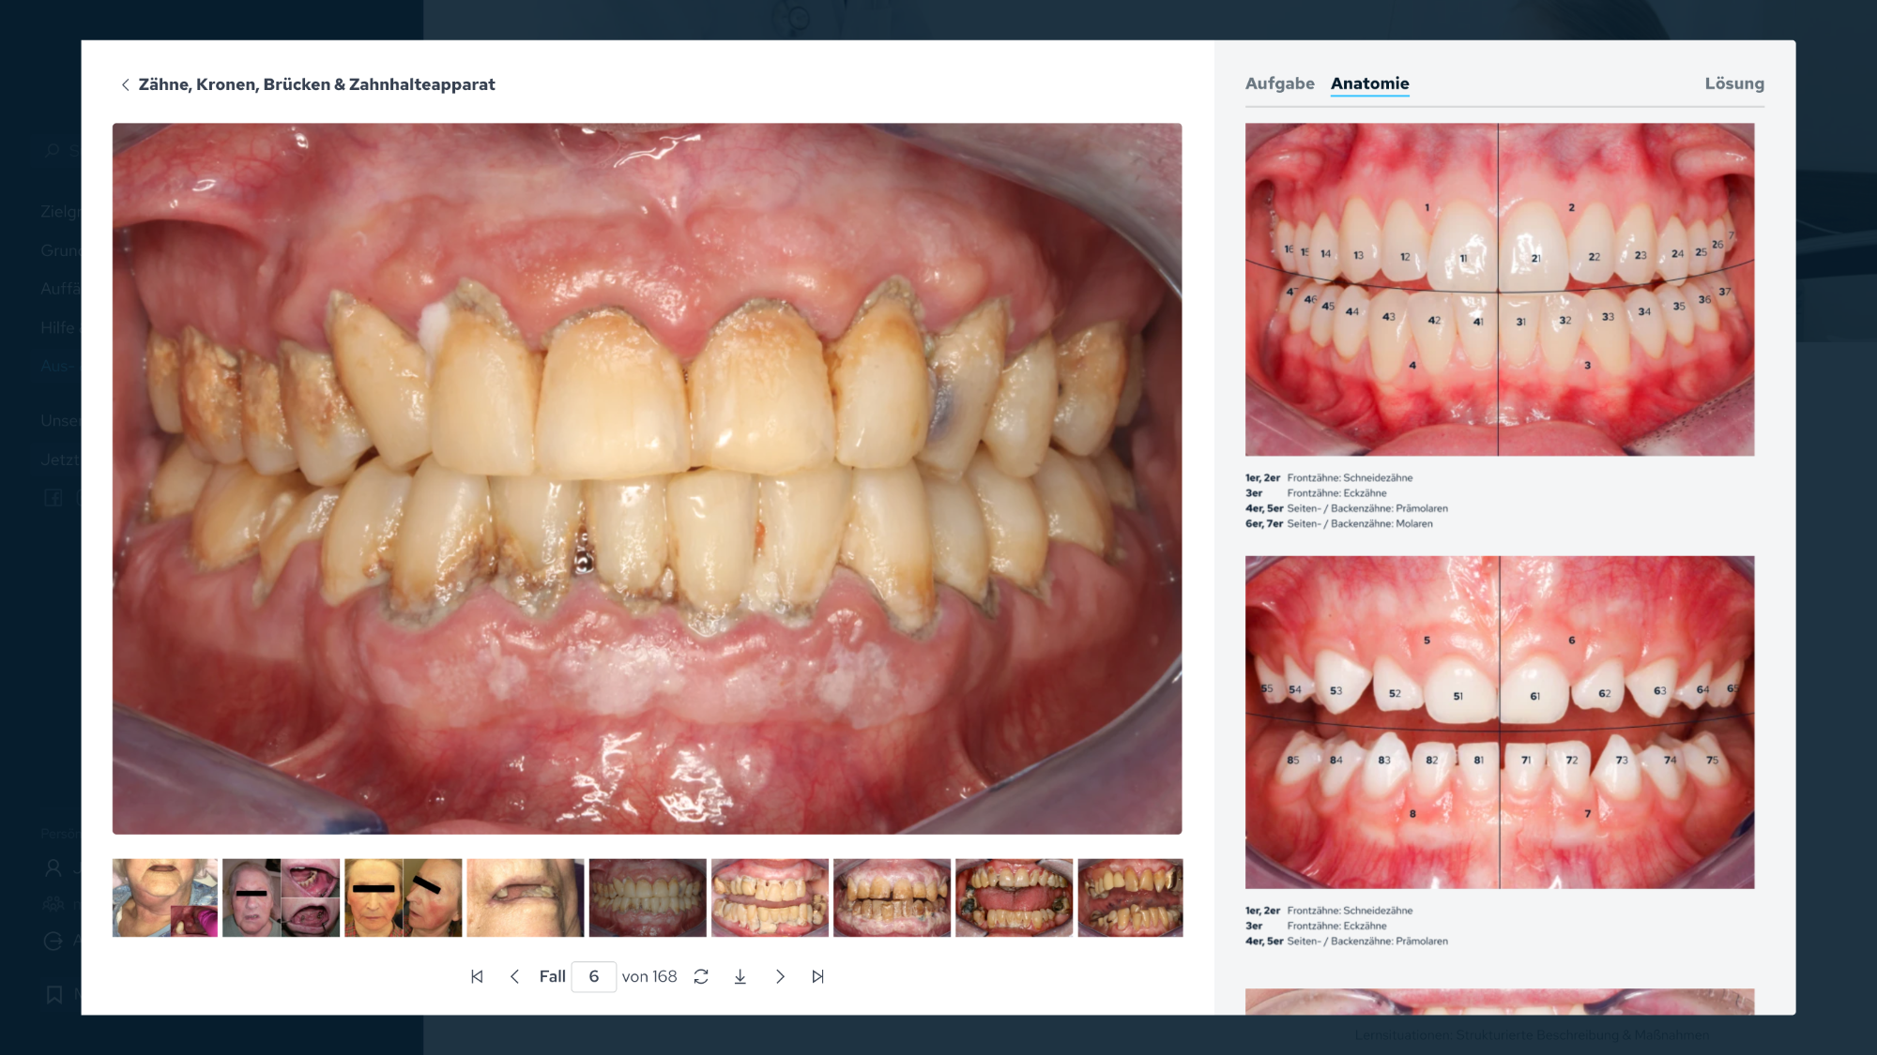Image resolution: width=1877 pixels, height=1055 pixels.
Task: Select the second thumbnail showing a face collage
Action: coord(281,897)
